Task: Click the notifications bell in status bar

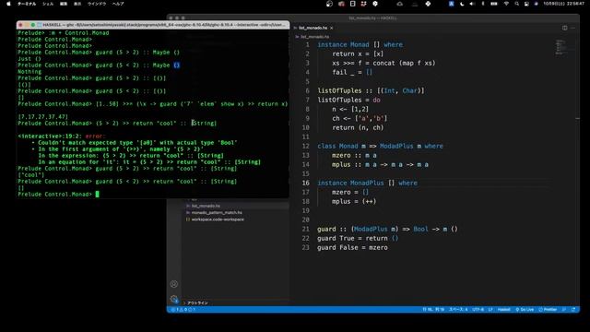Action: pyautogui.click(x=573, y=310)
